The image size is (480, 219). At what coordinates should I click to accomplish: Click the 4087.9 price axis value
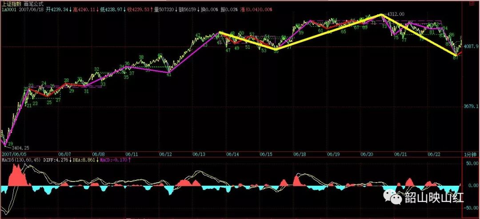[472, 47]
